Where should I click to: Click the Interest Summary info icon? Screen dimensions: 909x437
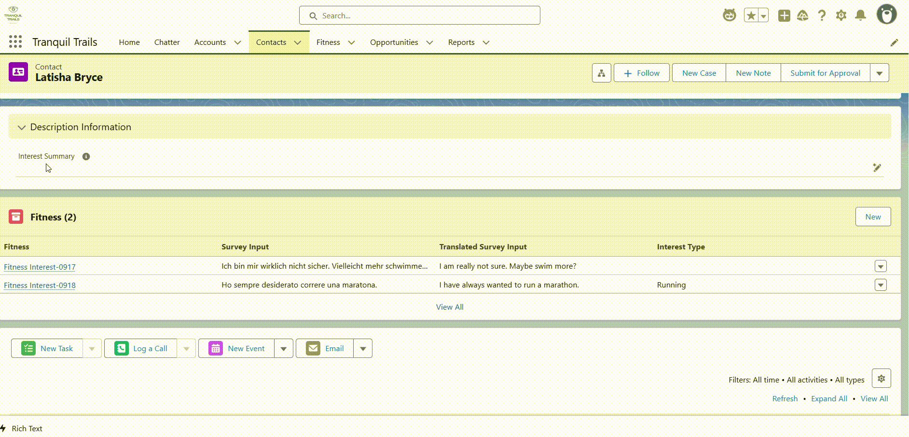[86, 156]
